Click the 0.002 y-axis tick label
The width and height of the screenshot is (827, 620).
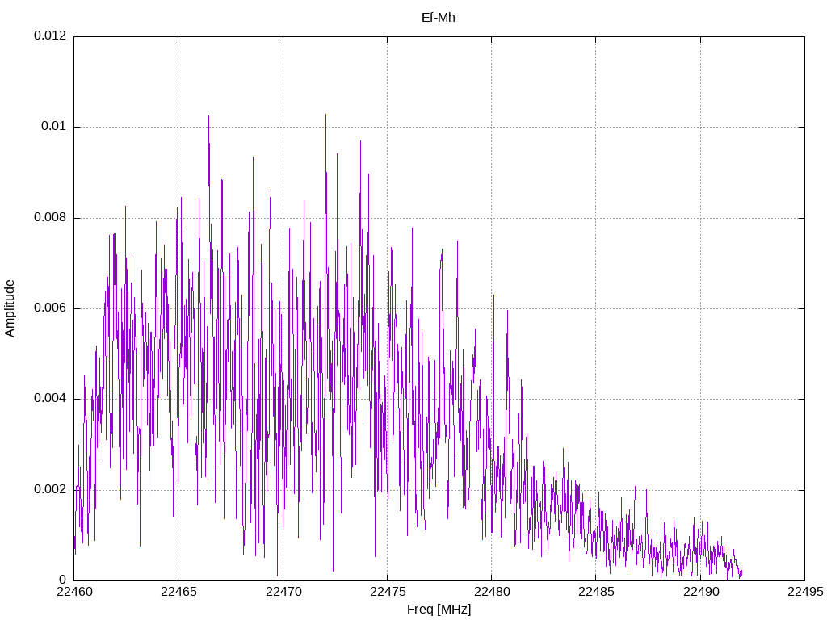tap(50, 489)
